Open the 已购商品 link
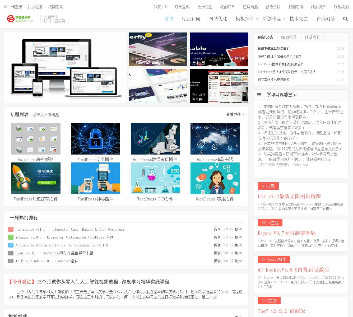The width and height of the screenshot is (353, 317). click(250, 7)
